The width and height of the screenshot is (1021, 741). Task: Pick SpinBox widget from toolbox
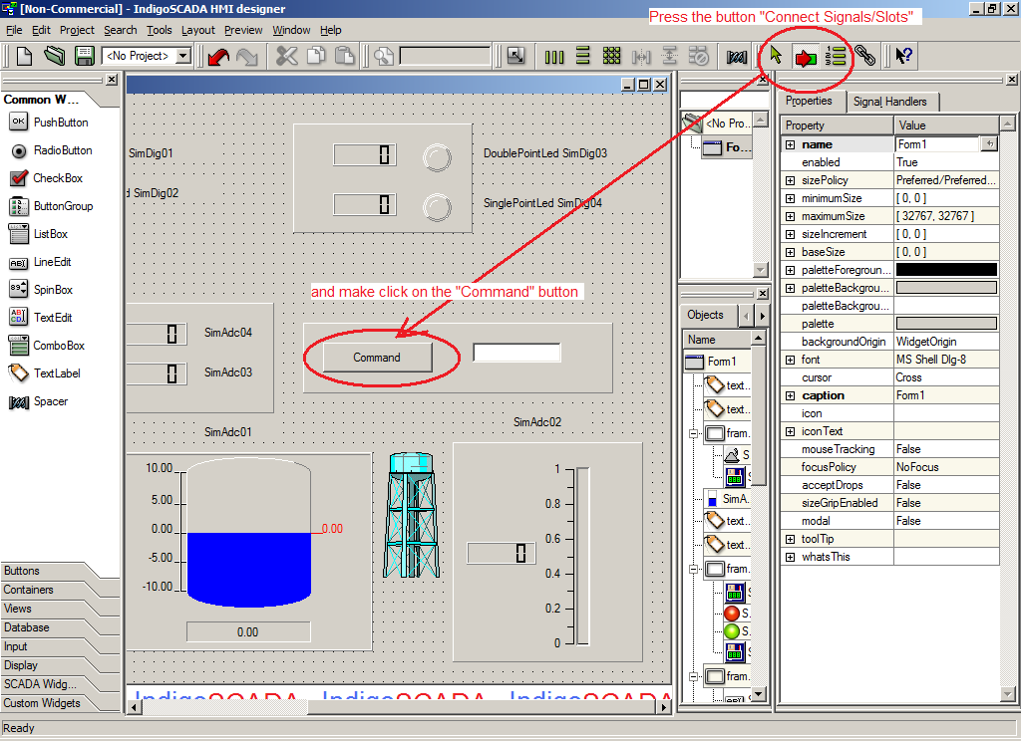[x=41, y=290]
